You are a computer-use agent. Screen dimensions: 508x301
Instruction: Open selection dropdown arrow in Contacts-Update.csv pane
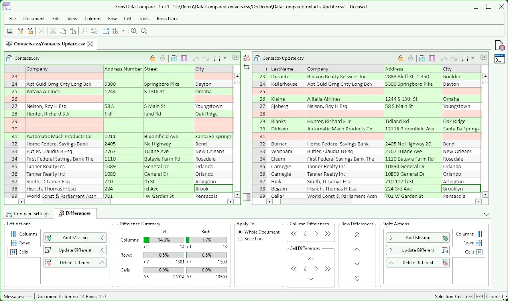click(473, 58)
